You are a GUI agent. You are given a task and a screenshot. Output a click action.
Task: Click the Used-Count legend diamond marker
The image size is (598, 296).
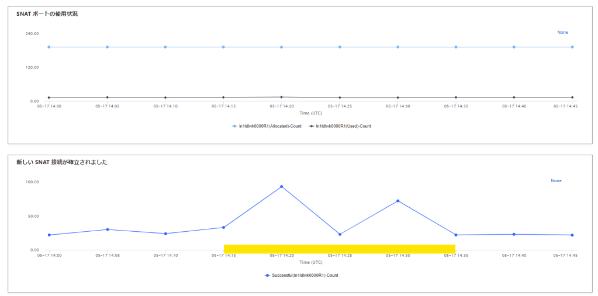click(x=312, y=126)
